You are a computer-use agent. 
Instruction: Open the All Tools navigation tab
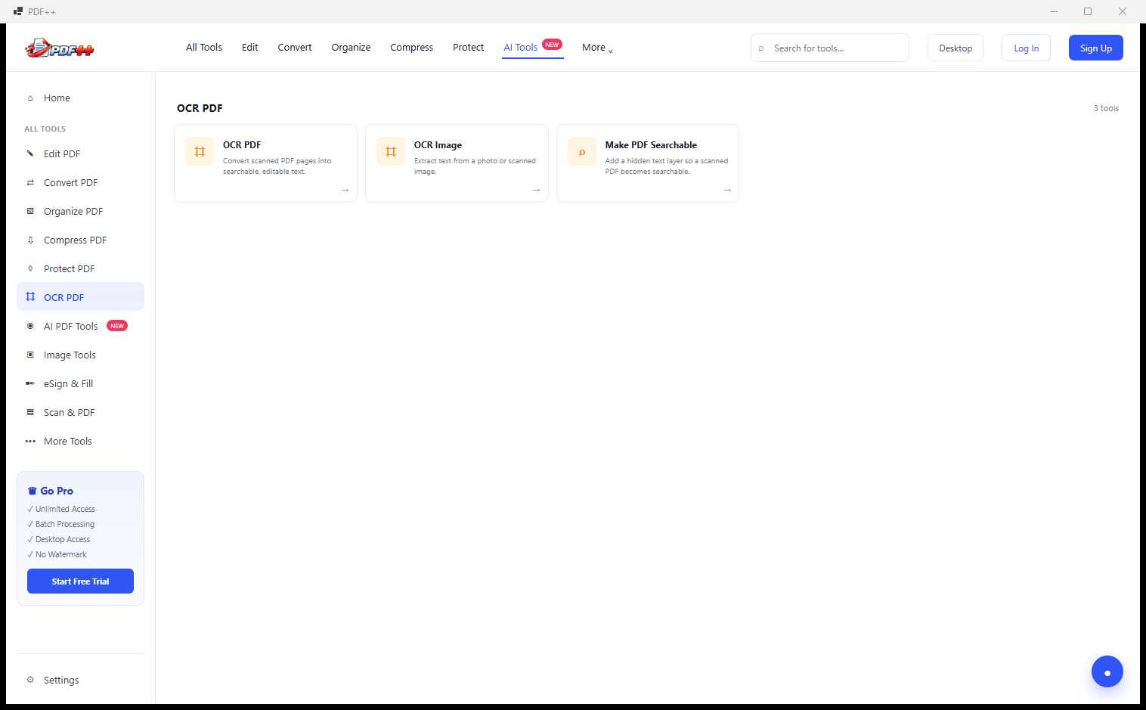[x=204, y=48]
